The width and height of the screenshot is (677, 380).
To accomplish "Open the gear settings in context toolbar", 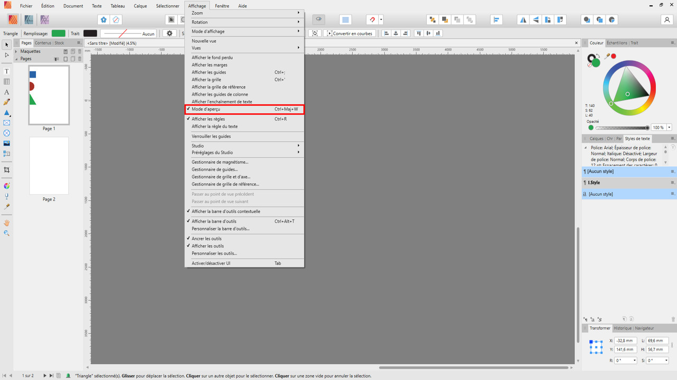I will point(170,33).
